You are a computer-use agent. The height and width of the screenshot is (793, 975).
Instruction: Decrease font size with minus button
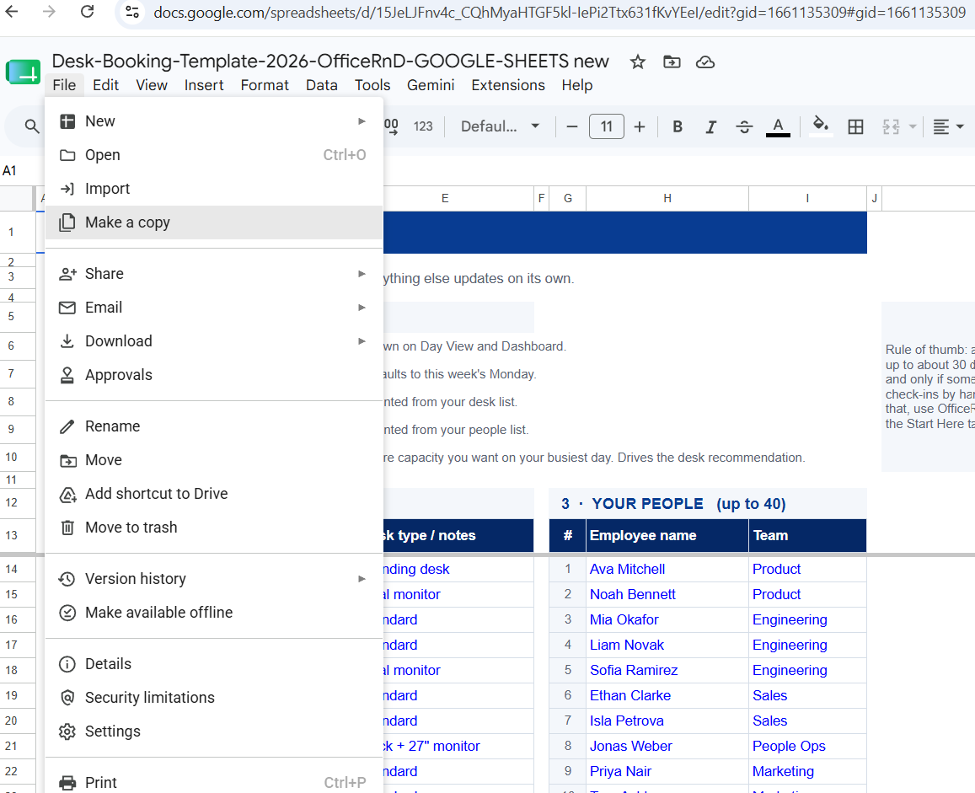point(572,126)
